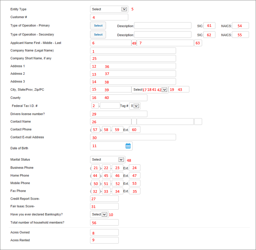Click the Business Phone prefix middle field
Viewport: 256px width, 250px height.
106,168
